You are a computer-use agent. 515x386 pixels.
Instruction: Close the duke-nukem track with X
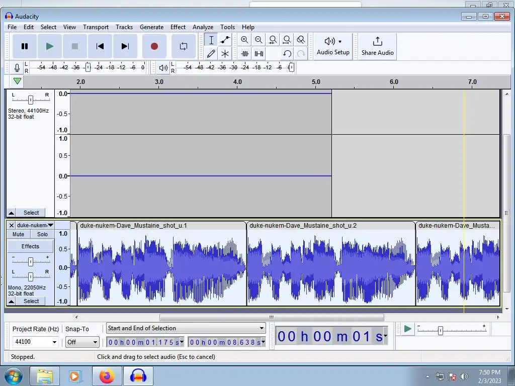coord(11,225)
